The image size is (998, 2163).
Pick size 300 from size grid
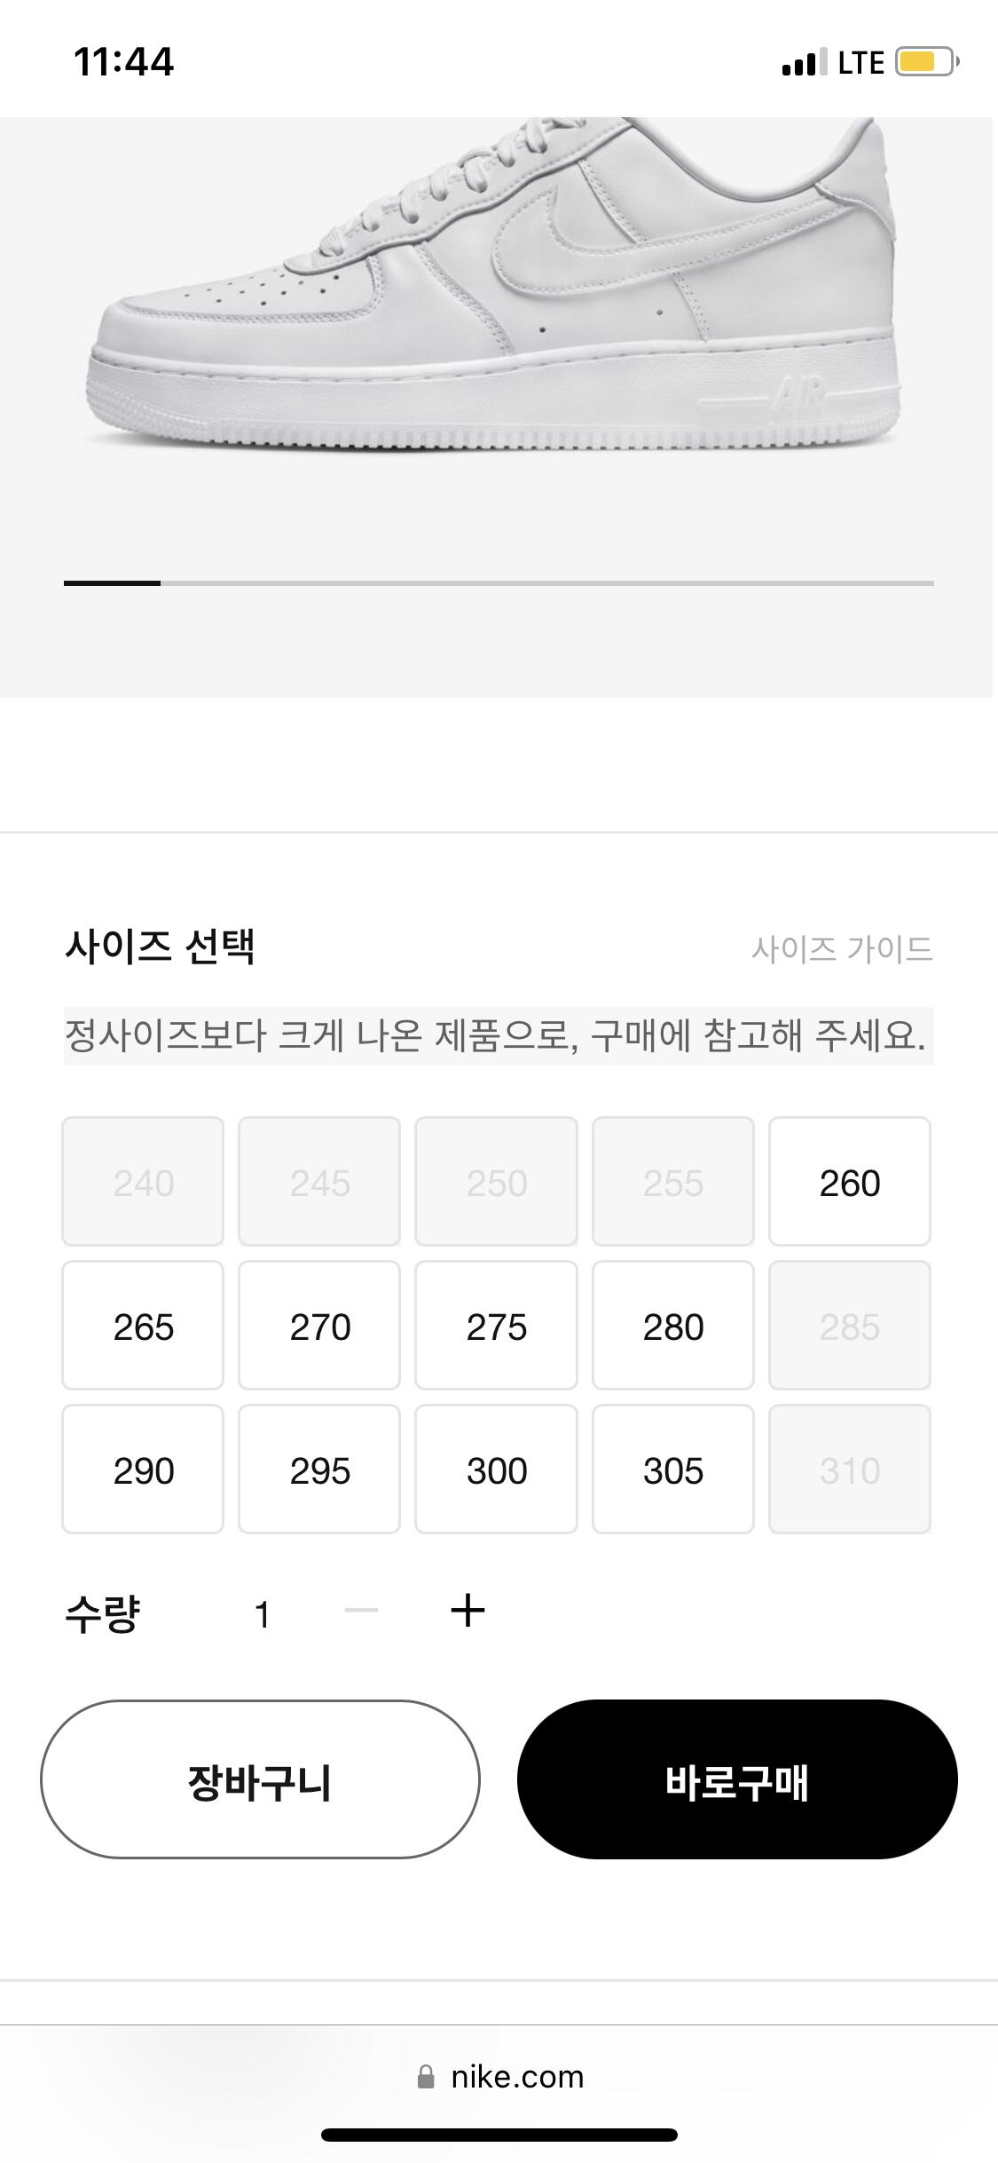[496, 1470]
